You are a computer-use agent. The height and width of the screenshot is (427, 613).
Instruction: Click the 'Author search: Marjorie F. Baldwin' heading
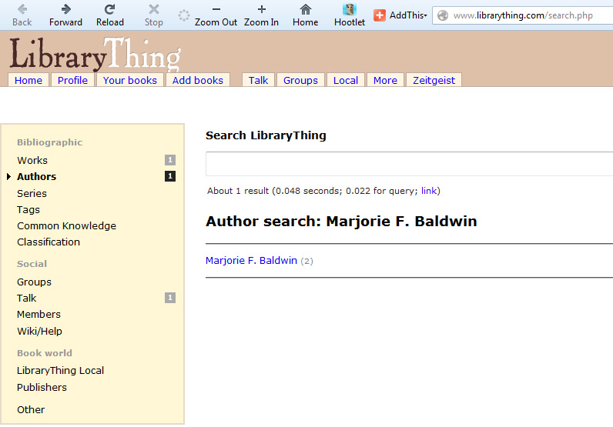coord(341,221)
